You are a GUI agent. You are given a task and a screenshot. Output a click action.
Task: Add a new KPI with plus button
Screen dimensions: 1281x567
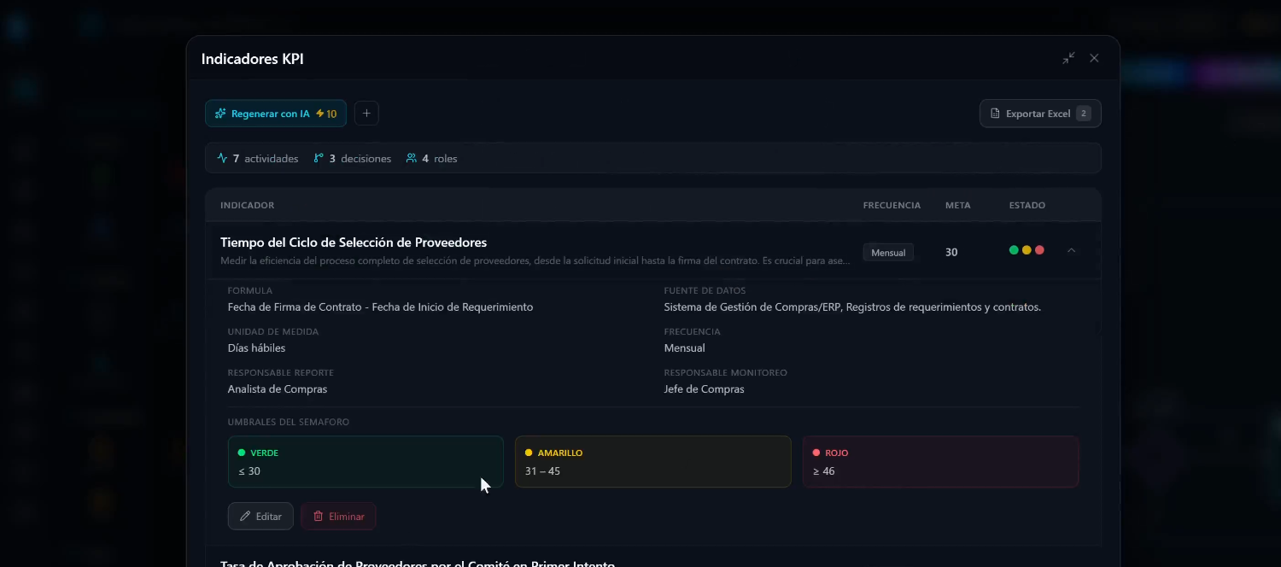366,114
